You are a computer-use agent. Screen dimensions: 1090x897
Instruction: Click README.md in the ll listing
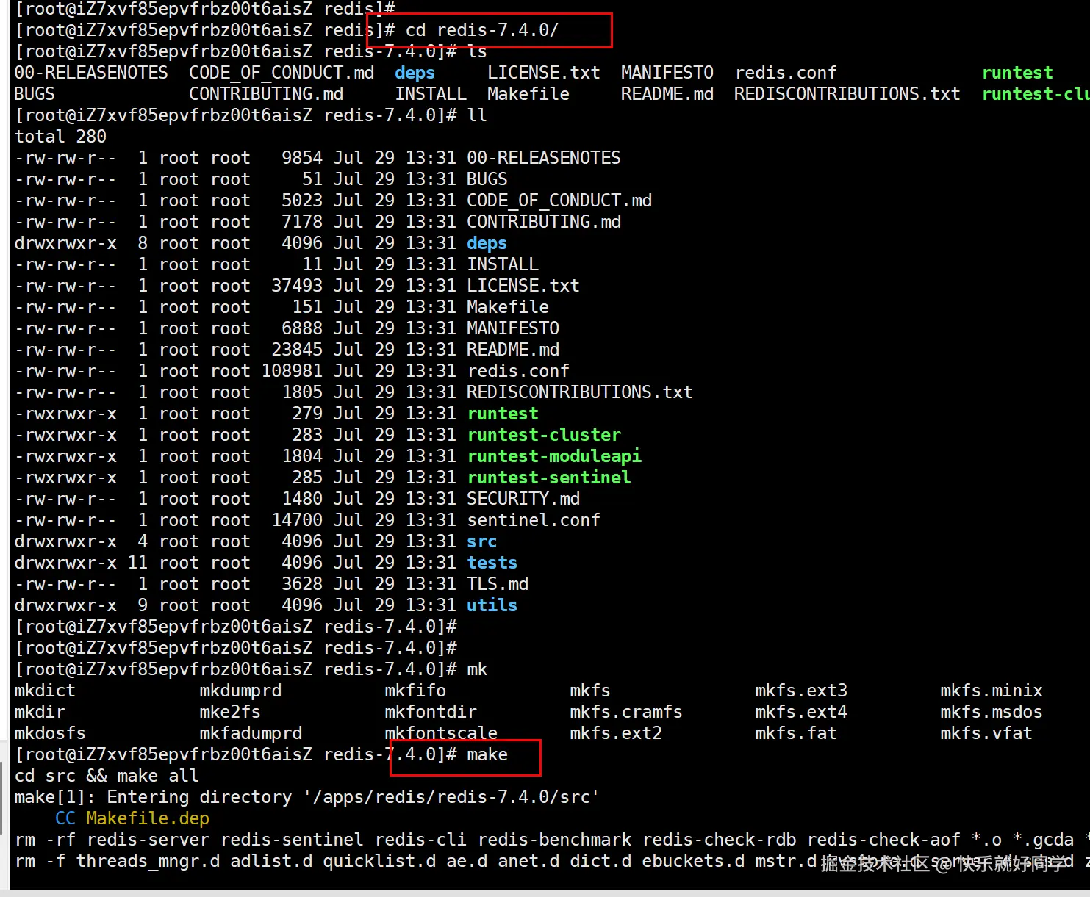(x=513, y=350)
